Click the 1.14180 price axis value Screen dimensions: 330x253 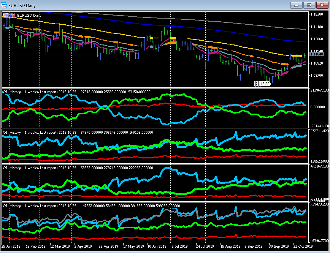coord(317,27)
